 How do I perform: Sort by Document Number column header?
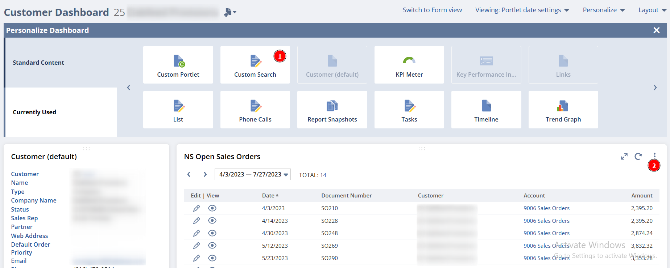click(x=346, y=195)
